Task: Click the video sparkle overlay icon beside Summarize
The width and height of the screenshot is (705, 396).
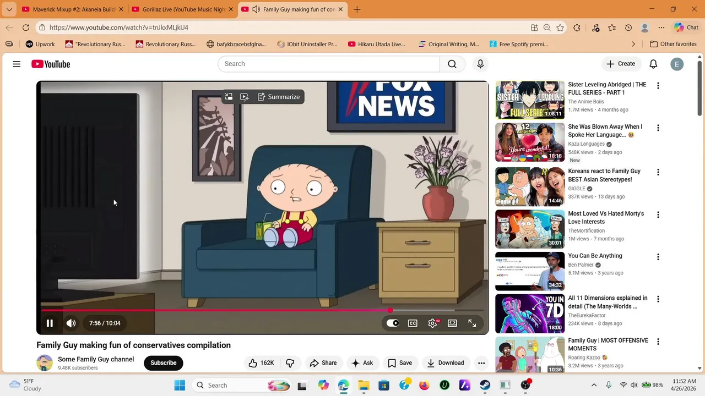Action: point(245,97)
